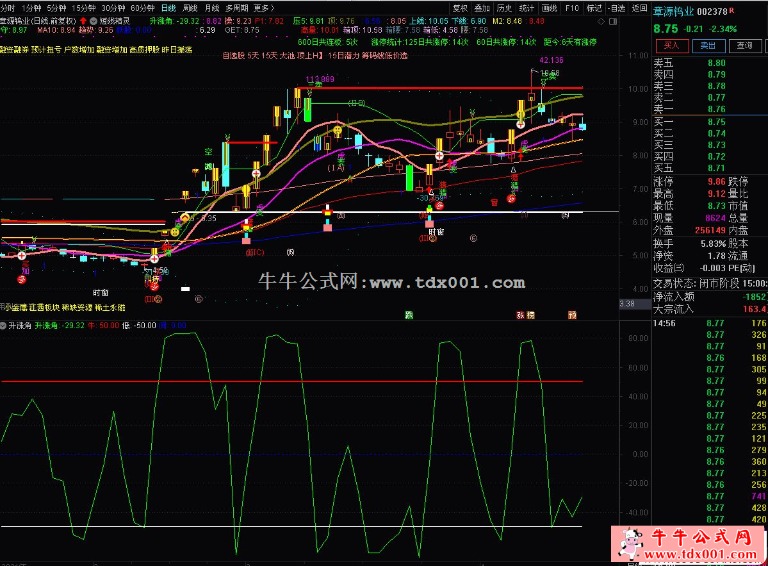Click the 返回 back button
The width and height of the screenshot is (768, 566).
coord(639,8)
